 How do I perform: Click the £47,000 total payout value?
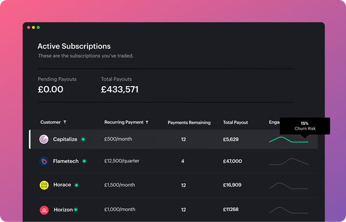232,161
